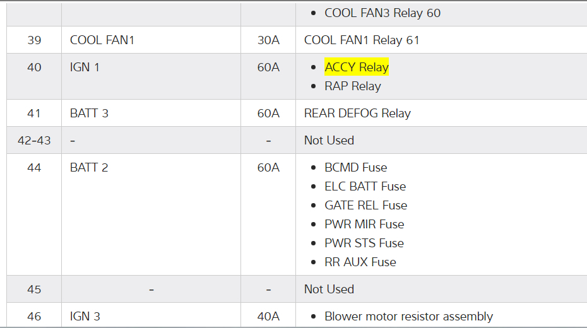Click the ELC BATT Fuse entry
This screenshot has width=587, height=328.
[365, 187]
